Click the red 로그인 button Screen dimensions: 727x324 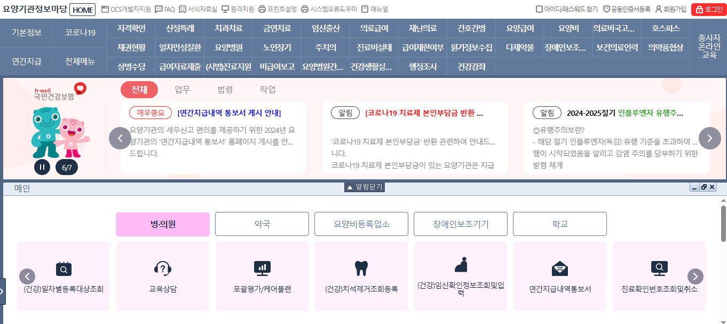[x=708, y=9]
